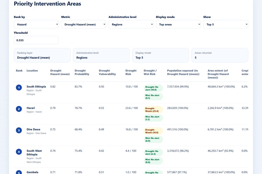Open the Show dropdown showing Top 5
262x174 pixels.
[x=226, y=24]
